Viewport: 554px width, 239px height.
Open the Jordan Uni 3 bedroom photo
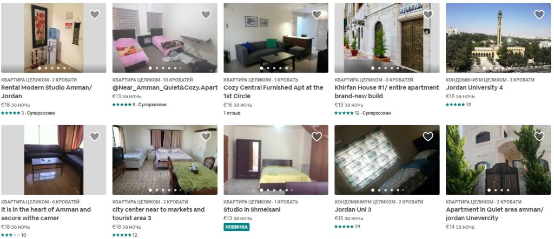[x=387, y=160]
